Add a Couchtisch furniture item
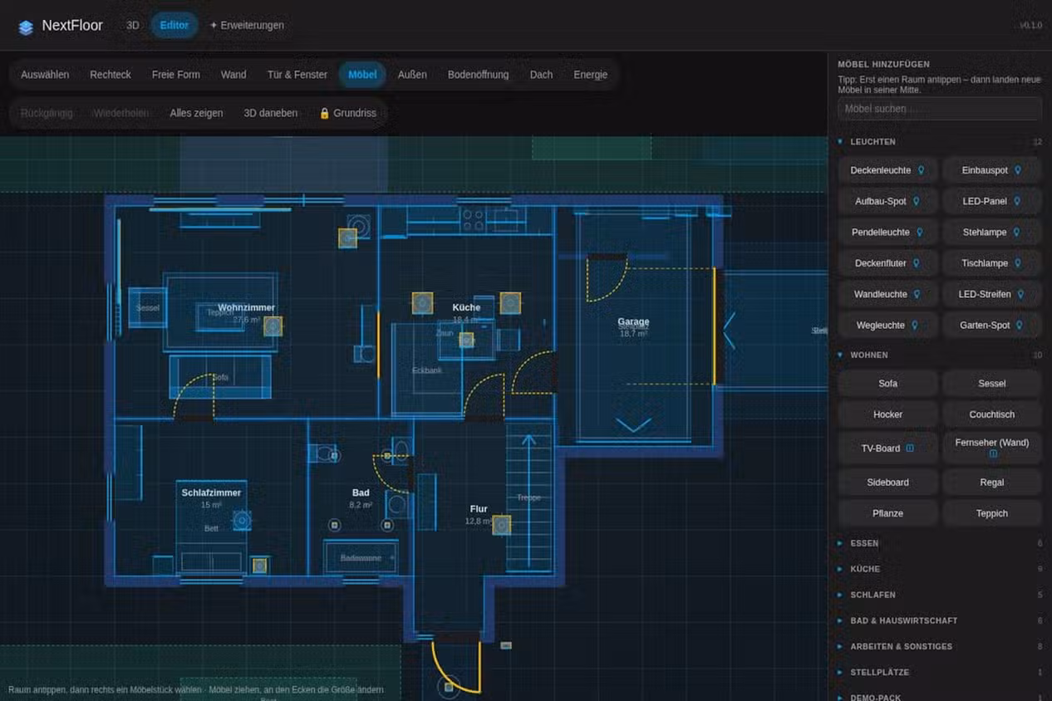The image size is (1052, 701). coord(991,414)
